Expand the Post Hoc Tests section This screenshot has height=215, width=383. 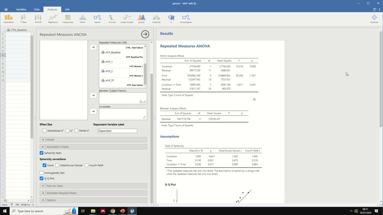click(93, 186)
